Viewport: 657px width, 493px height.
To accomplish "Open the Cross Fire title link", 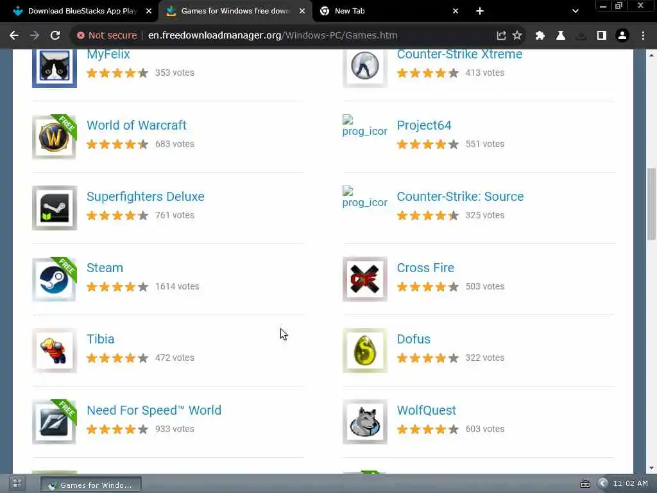I will (425, 268).
